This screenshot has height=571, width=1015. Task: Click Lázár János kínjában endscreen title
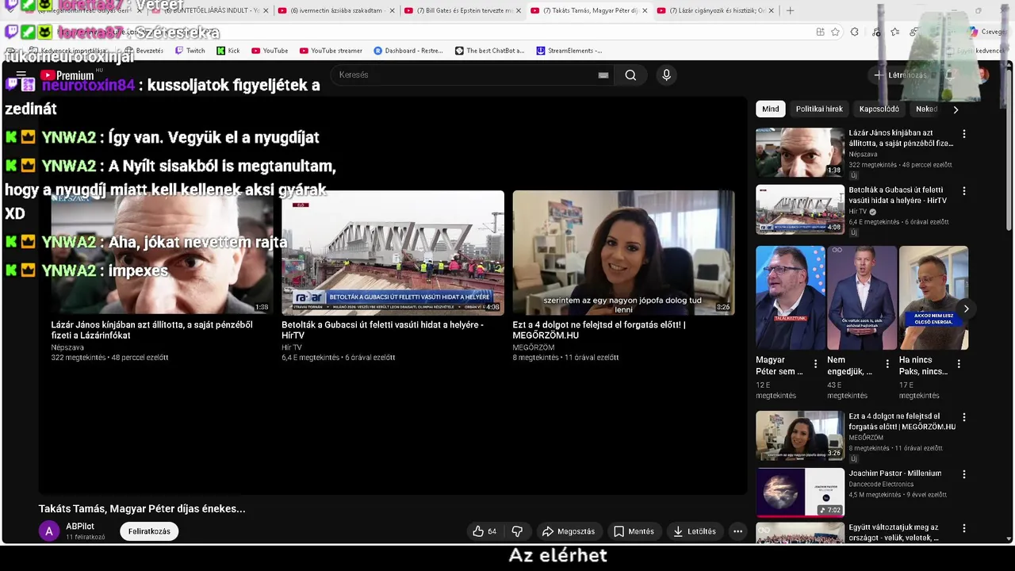click(x=151, y=330)
